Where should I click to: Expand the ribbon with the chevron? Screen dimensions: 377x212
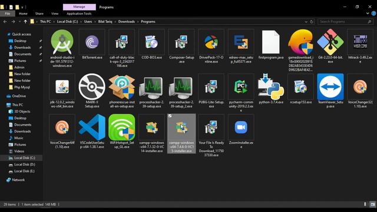point(368,14)
